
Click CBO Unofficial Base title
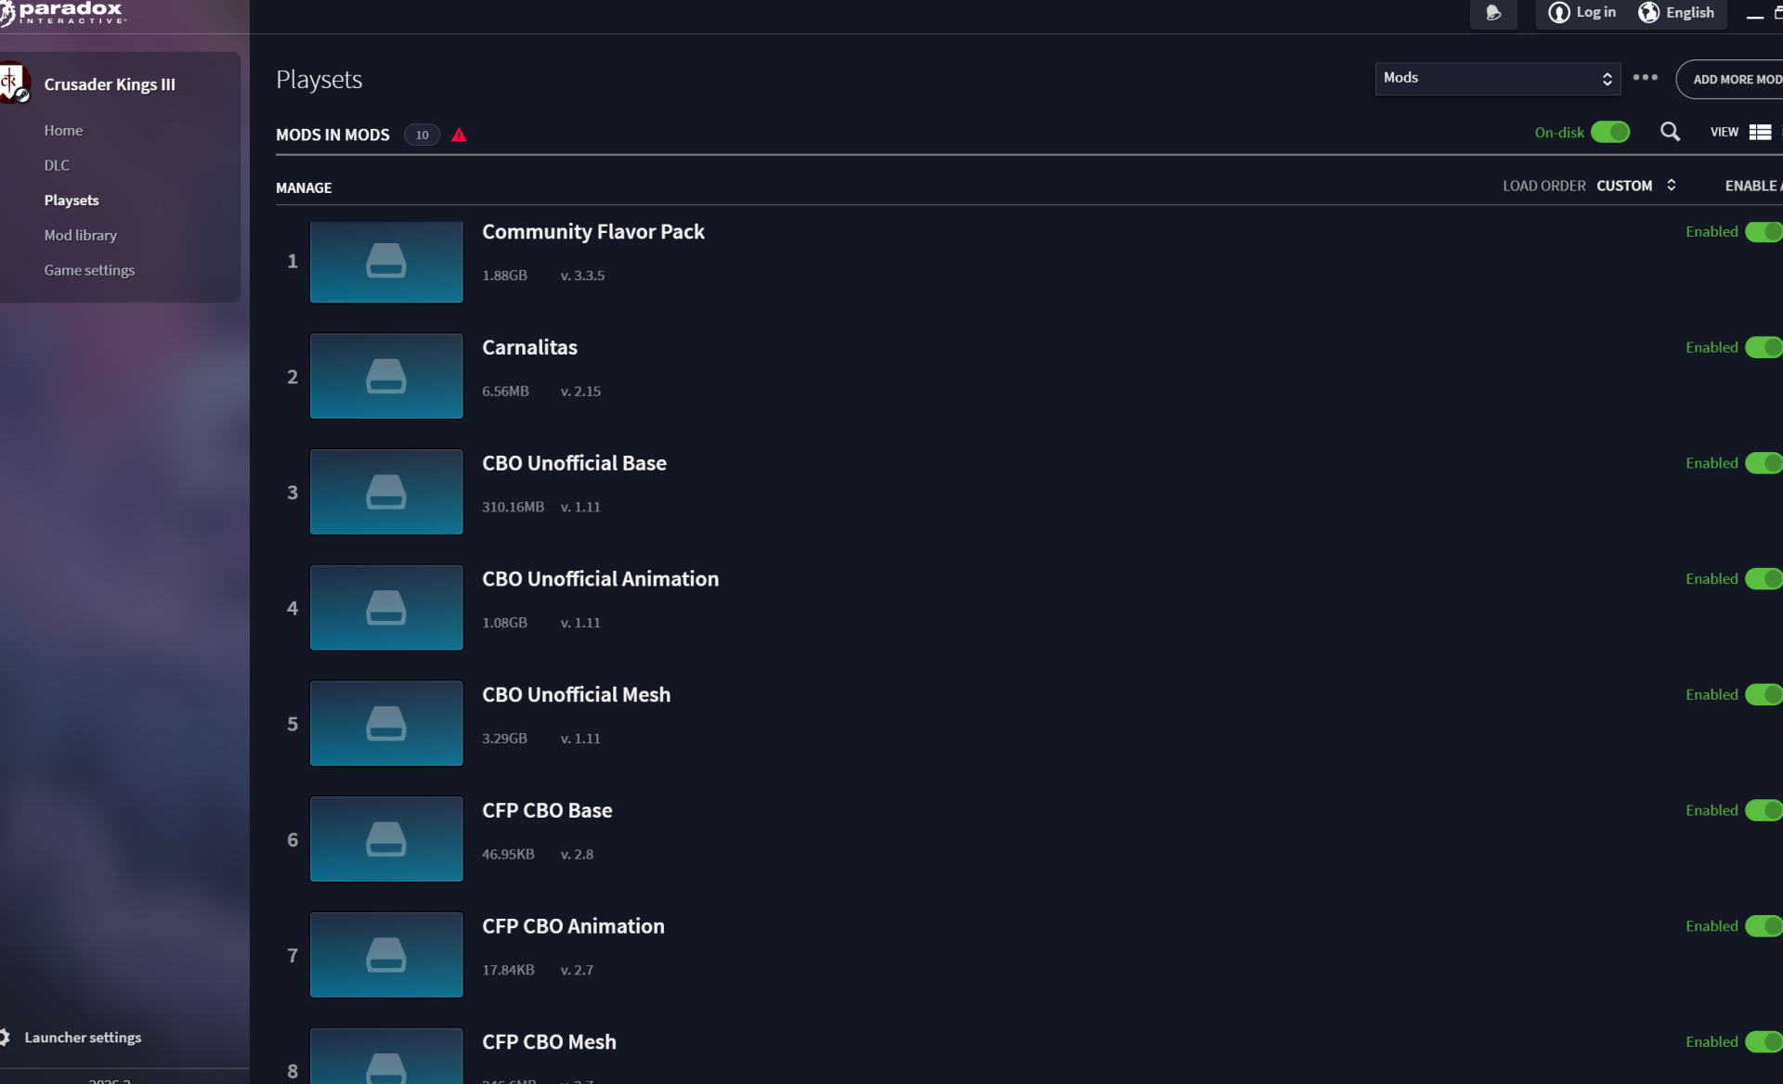(574, 463)
